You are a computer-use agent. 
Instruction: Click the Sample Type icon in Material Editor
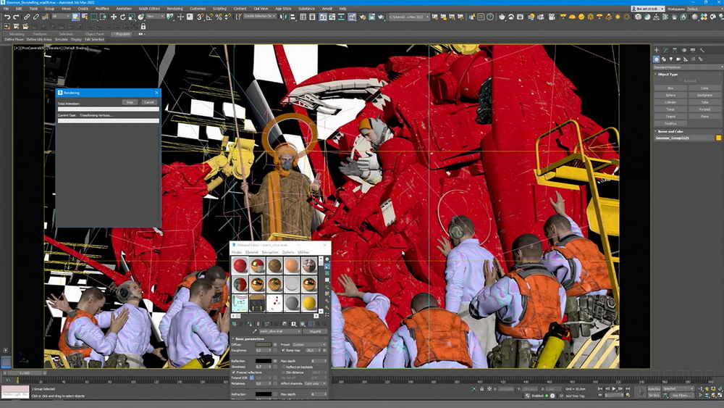(x=327, y=259)
